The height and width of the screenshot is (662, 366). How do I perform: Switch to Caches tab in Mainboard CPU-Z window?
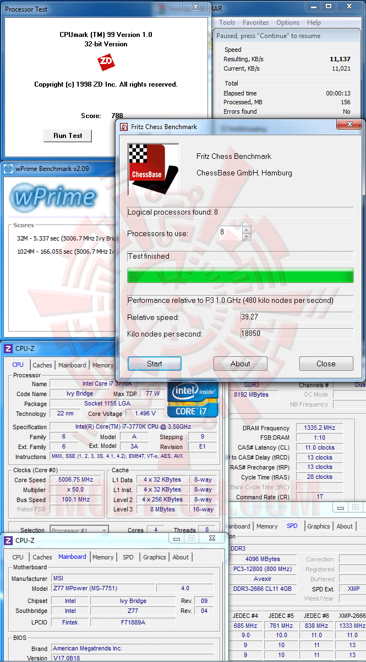click(42, 557)
